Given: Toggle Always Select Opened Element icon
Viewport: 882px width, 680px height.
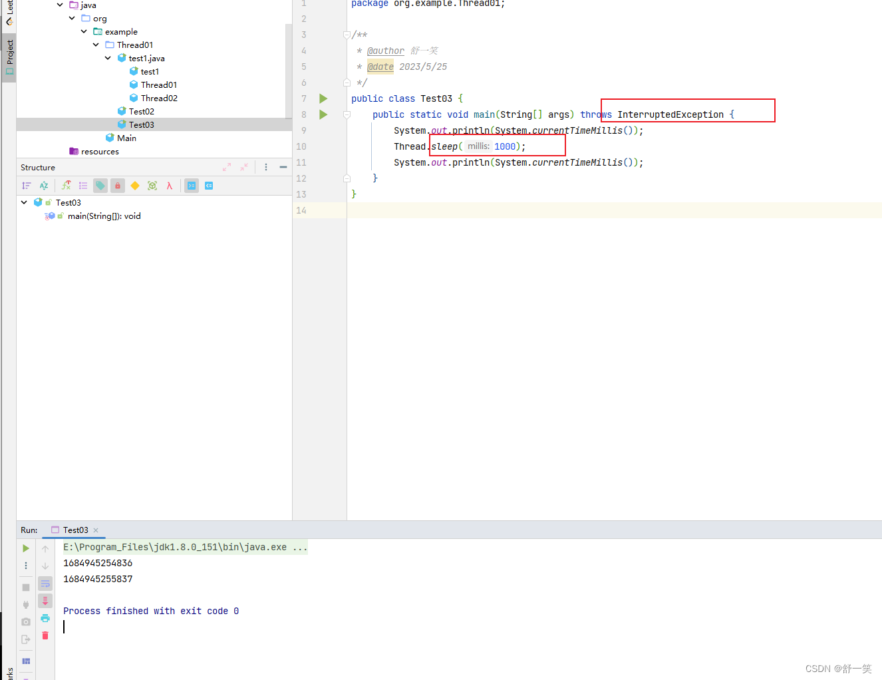Looking at the screenshot, I should click(192, 186).
